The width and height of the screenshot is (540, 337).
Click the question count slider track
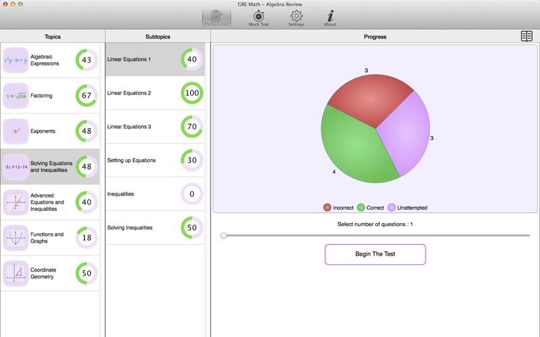click(x=375, y=235)
